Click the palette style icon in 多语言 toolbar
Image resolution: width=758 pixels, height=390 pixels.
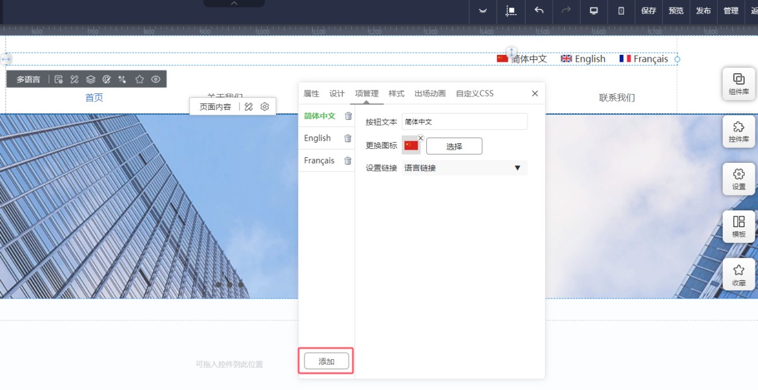click(x=107, y=79)
